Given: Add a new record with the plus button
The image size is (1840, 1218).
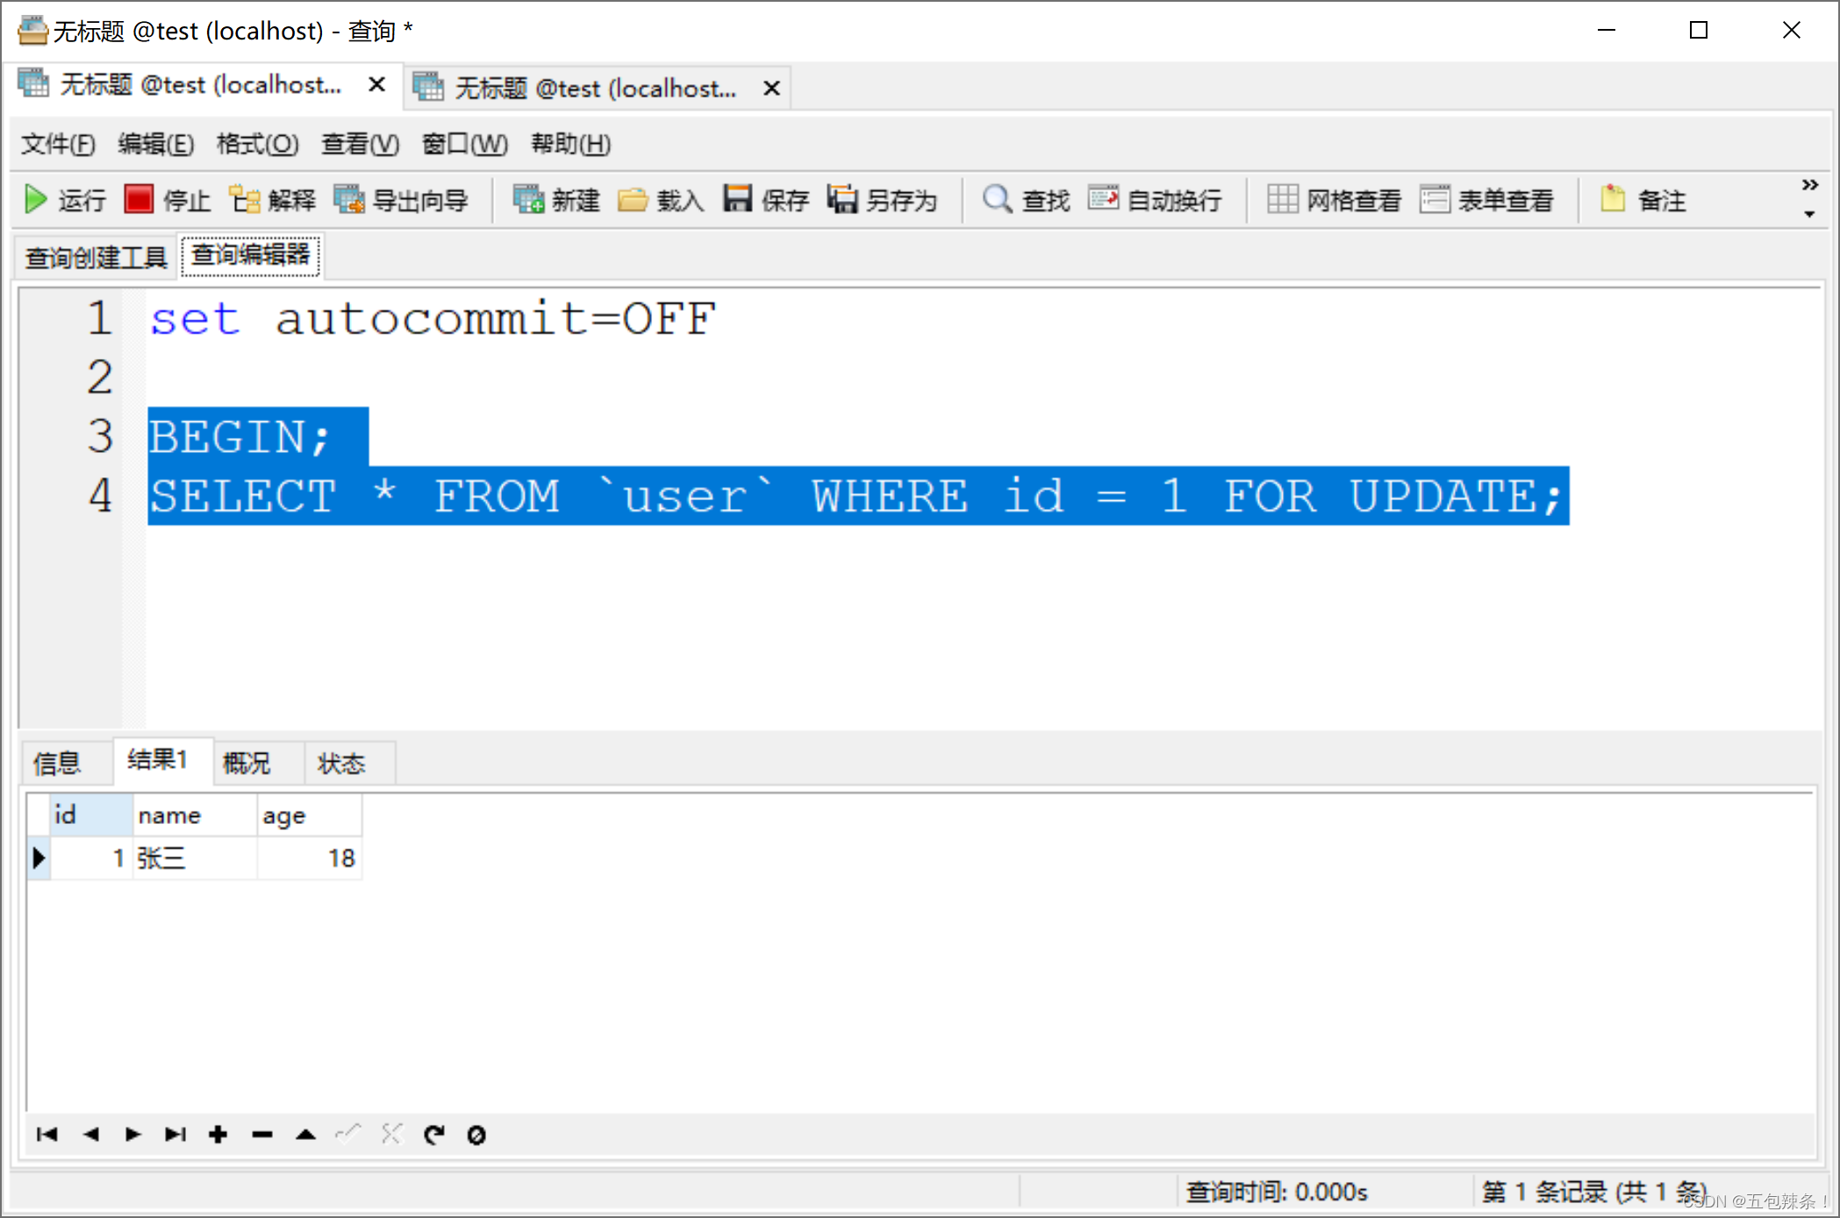Looking at the screenshot, I should point(218,1135).
